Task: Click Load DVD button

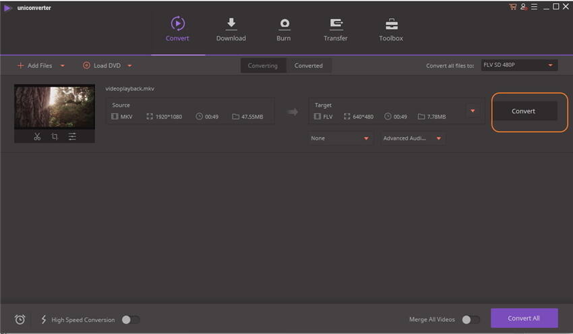Action: (102, 65)
